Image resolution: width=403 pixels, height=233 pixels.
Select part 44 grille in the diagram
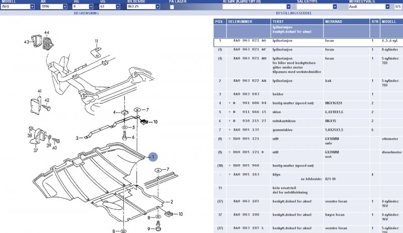47,42
